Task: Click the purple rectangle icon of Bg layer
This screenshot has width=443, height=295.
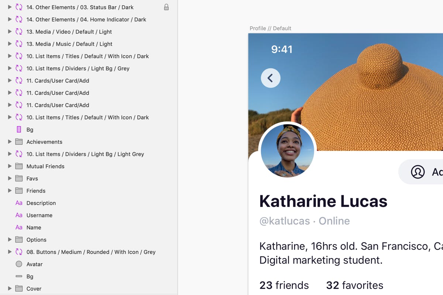Action: (19, 129)
